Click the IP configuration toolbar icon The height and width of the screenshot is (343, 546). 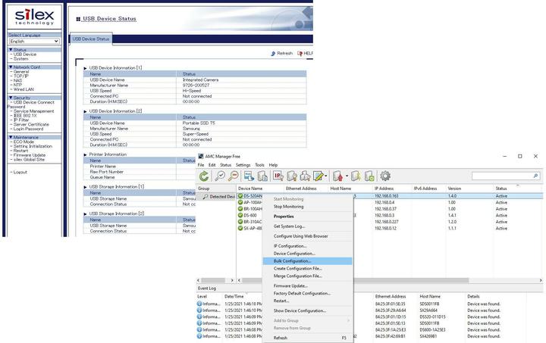point(278,176)
